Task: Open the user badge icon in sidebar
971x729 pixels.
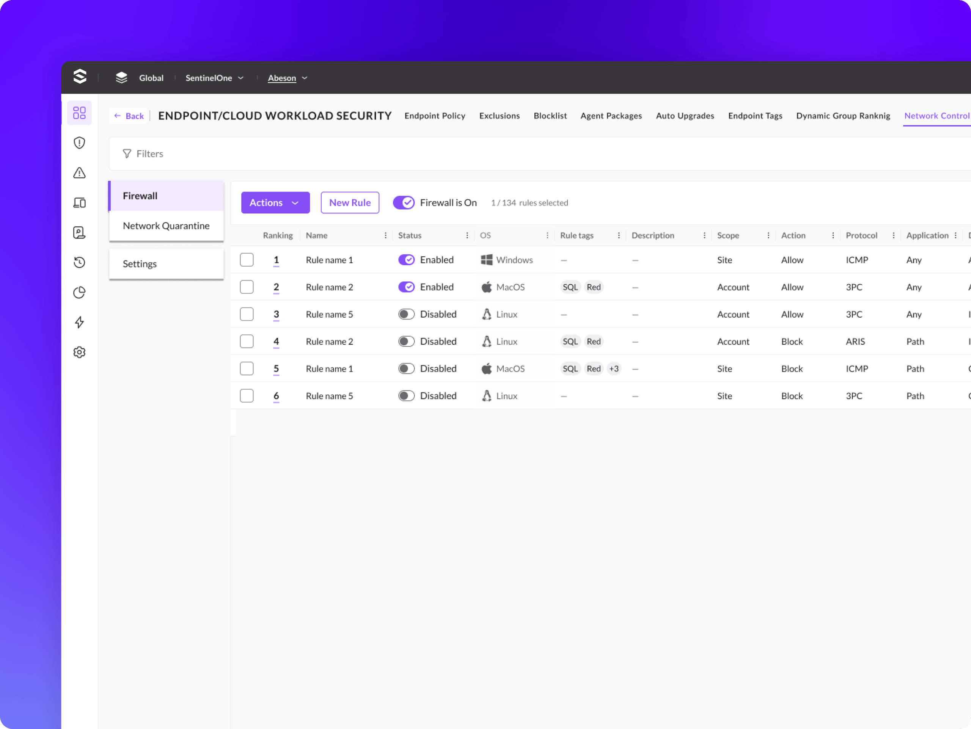Action: [79, 232]
